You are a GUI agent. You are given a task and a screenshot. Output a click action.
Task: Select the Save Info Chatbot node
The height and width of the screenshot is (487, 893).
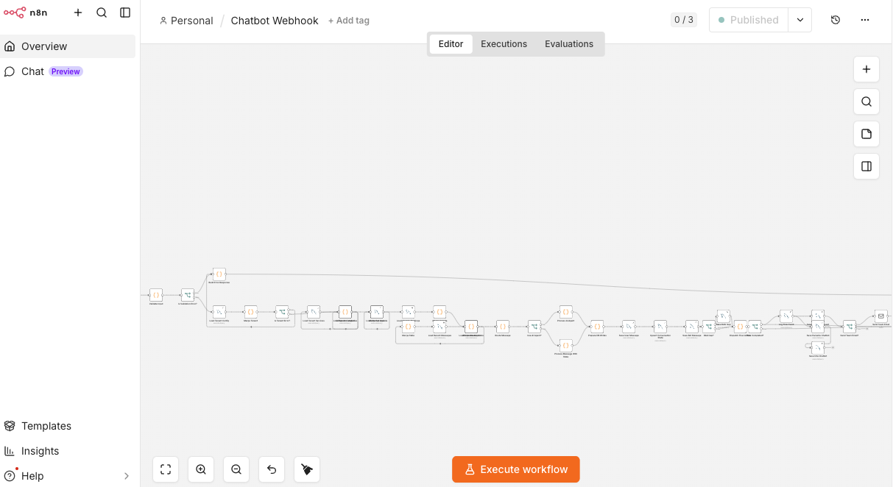pos(818,348)
